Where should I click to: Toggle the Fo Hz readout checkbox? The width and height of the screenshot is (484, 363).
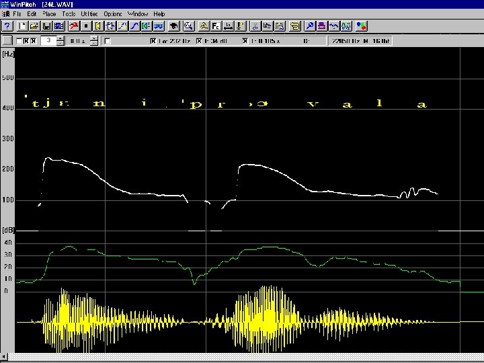pos(153,41)
